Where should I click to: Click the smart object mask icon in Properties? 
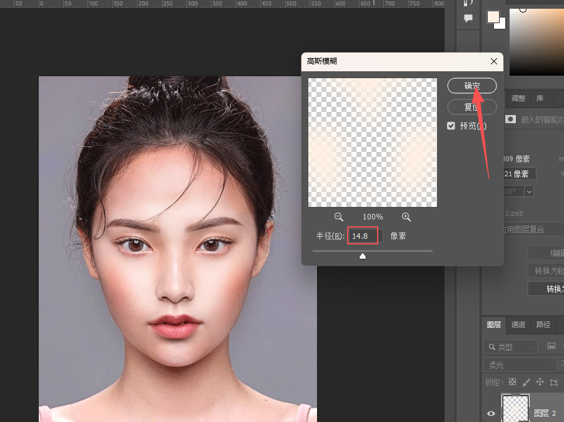510,119
